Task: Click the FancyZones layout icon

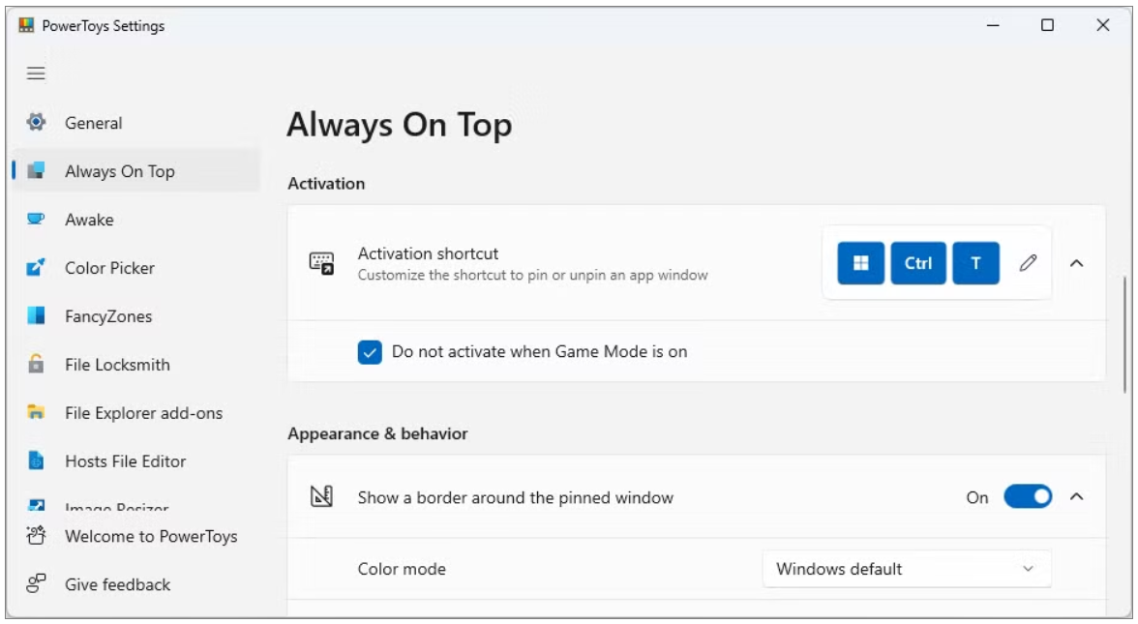Action: tap(36, 316)
